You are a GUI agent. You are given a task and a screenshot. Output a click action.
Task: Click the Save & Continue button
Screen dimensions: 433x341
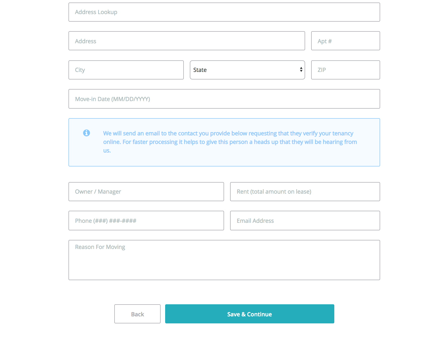point(249,314)
